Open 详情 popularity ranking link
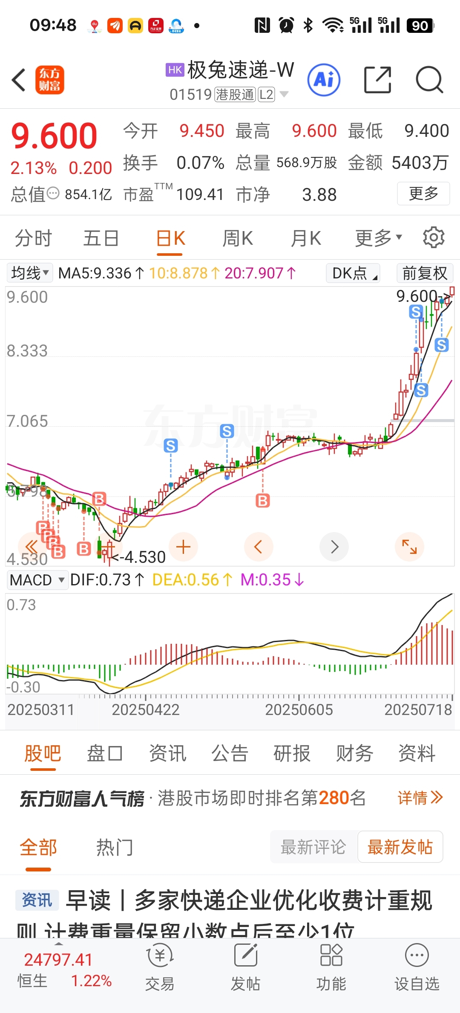 420,798
